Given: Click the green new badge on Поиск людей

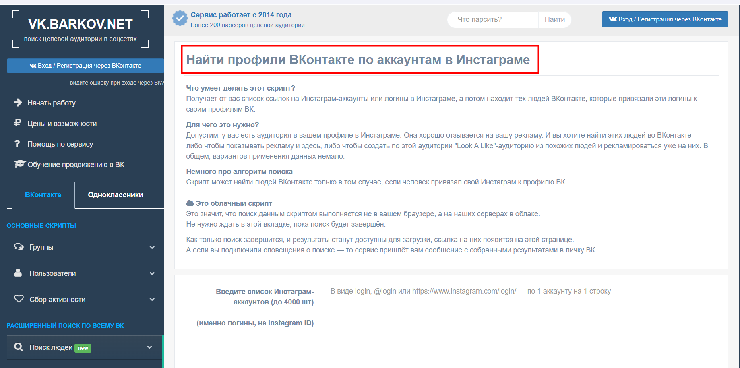Looking at the screenshot, I should coord(83,348).
